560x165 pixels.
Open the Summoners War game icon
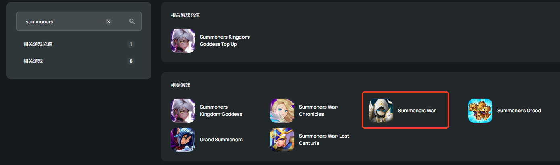(381, 111)
